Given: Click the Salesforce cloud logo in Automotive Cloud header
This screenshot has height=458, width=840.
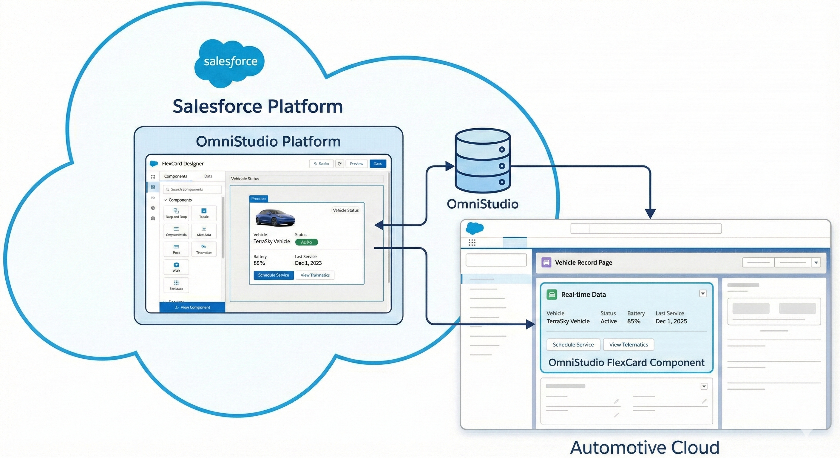Looking at the screenshot, I should (475, 228).
